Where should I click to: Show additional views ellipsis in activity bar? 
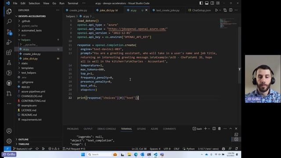point(9,104)
